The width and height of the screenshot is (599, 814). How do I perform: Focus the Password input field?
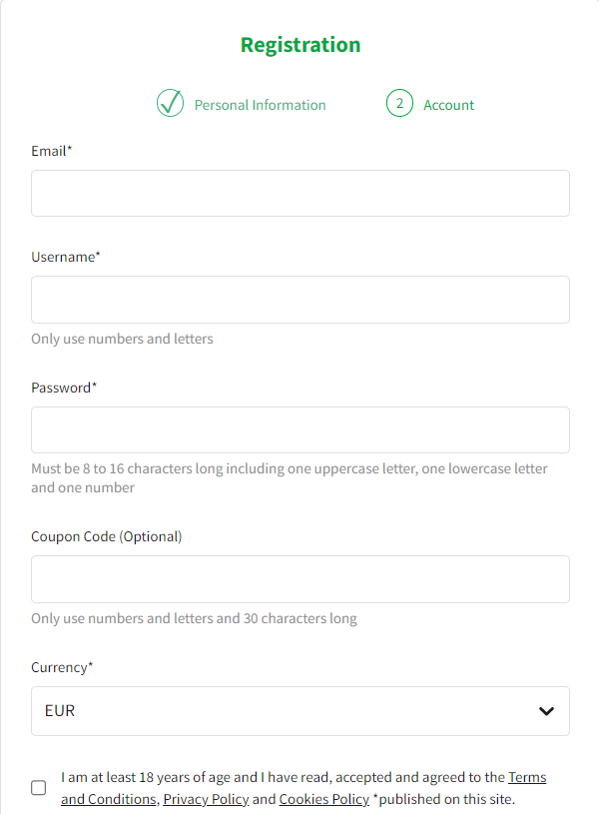(300, 429)
